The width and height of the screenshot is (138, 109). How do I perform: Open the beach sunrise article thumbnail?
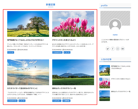point(28,72)
